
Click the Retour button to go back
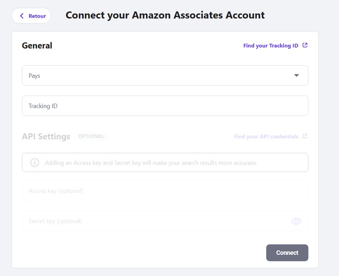click(31, 16)
